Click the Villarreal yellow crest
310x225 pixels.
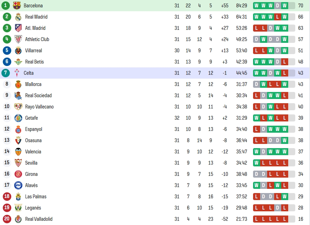pyautogui.click(x=18, y=51)
